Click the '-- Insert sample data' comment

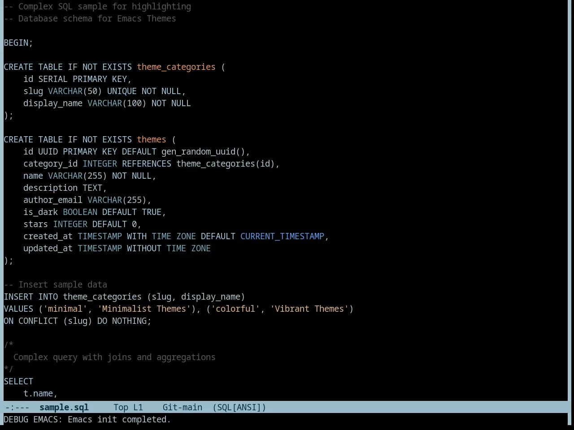click(56, 284)
